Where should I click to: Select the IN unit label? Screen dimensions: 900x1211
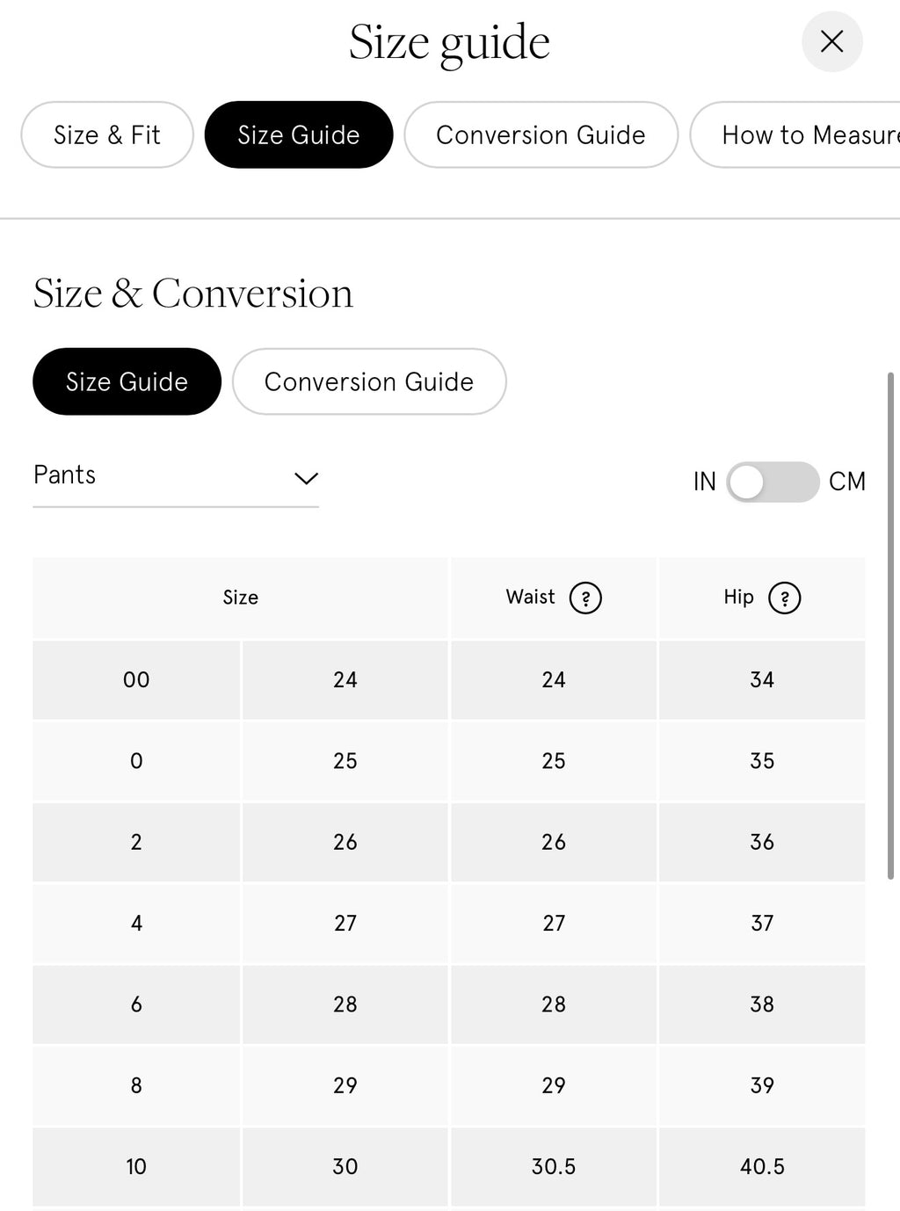pyautogui.click(x=705, y=482)
